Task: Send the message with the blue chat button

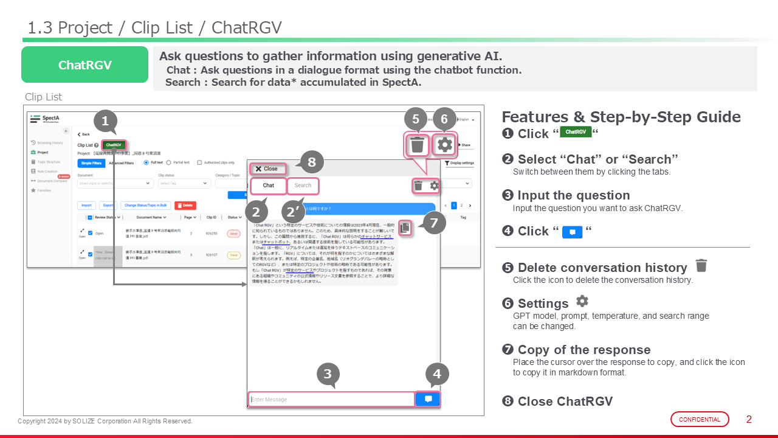Action: coord(428,399)
